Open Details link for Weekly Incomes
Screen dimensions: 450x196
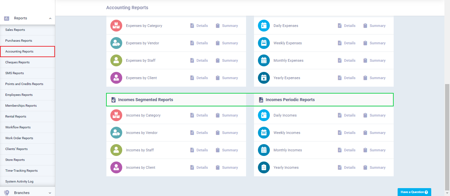347,133
